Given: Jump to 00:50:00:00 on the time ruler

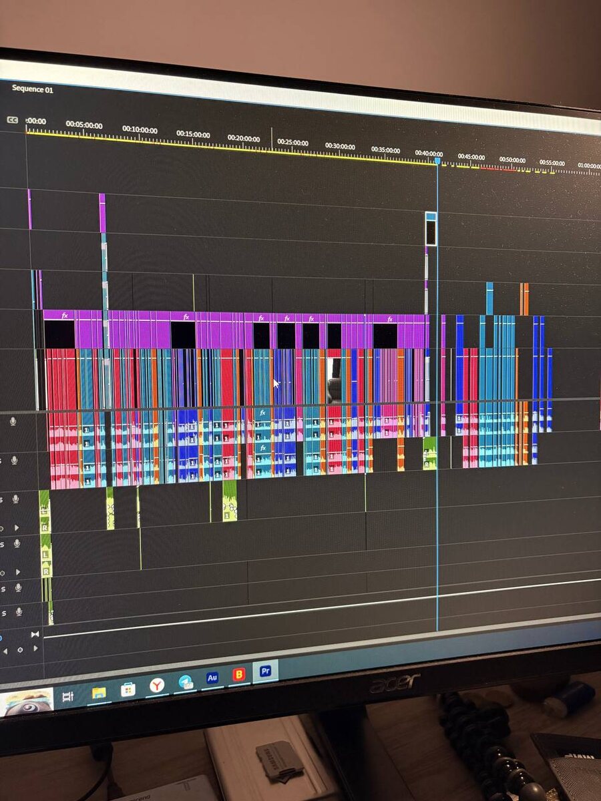Looking at the screenshot, I should 512,160.
